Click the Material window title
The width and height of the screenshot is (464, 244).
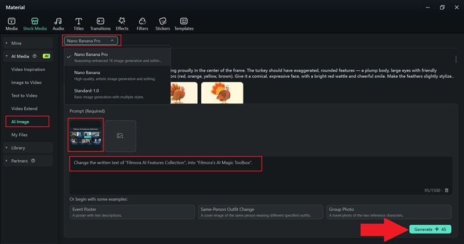16,8
